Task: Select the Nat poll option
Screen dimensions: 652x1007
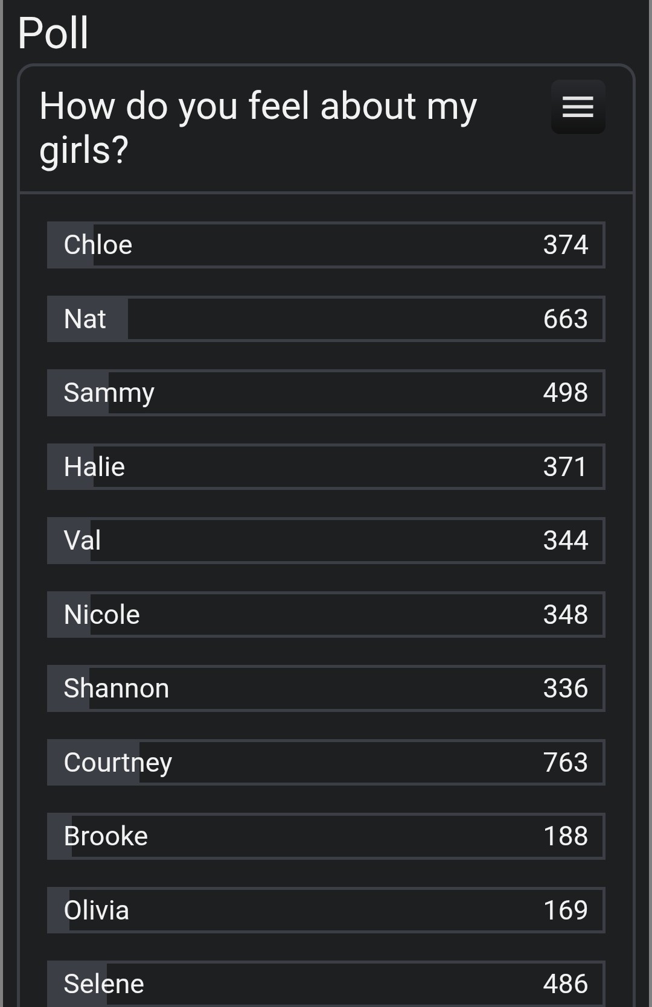Action: 326,319
